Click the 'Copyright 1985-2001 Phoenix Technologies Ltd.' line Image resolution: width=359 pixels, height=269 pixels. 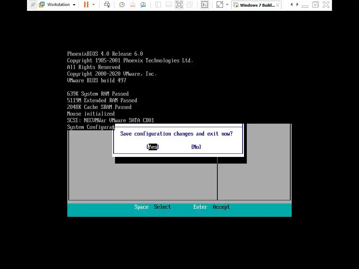tap(130, 60)
